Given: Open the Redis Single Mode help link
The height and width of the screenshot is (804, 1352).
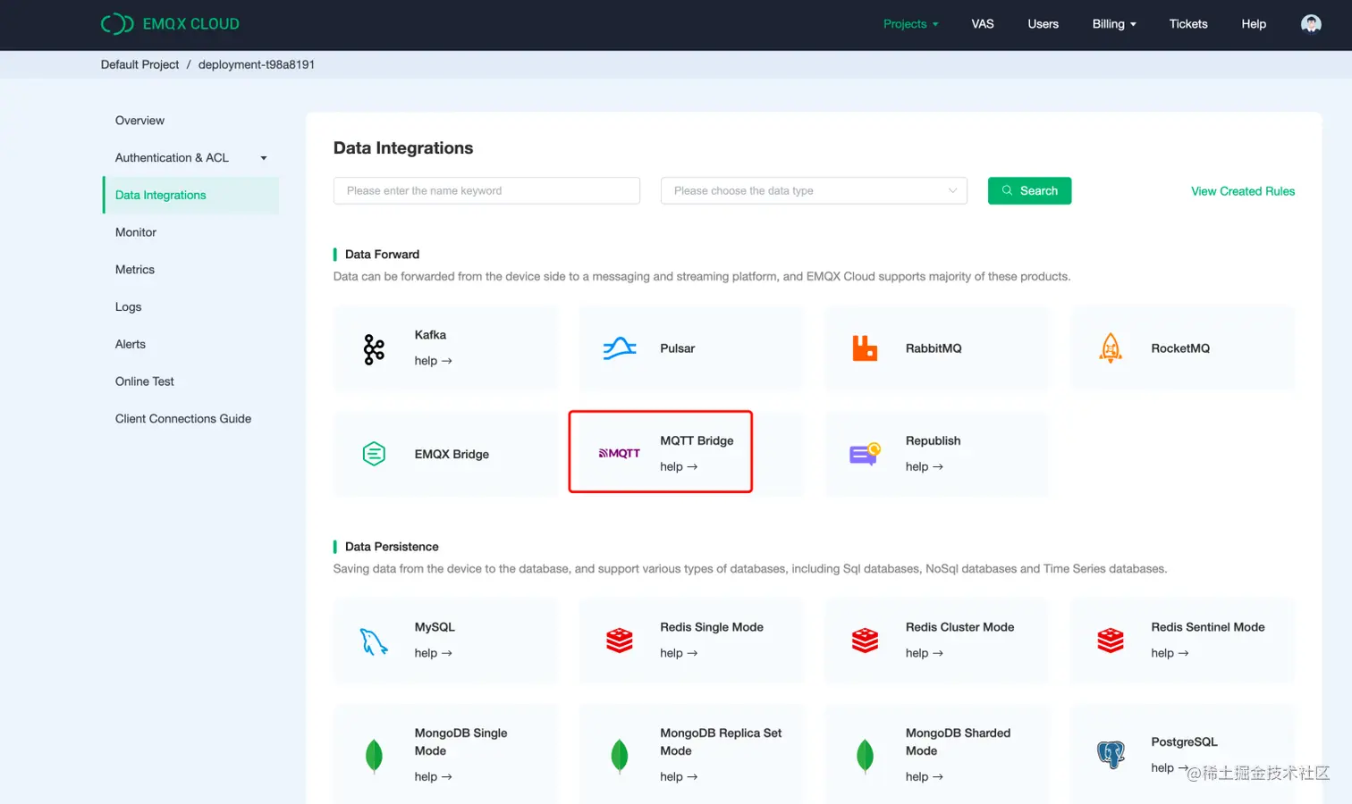Looking at the screenshot, I should coord(679,653).
